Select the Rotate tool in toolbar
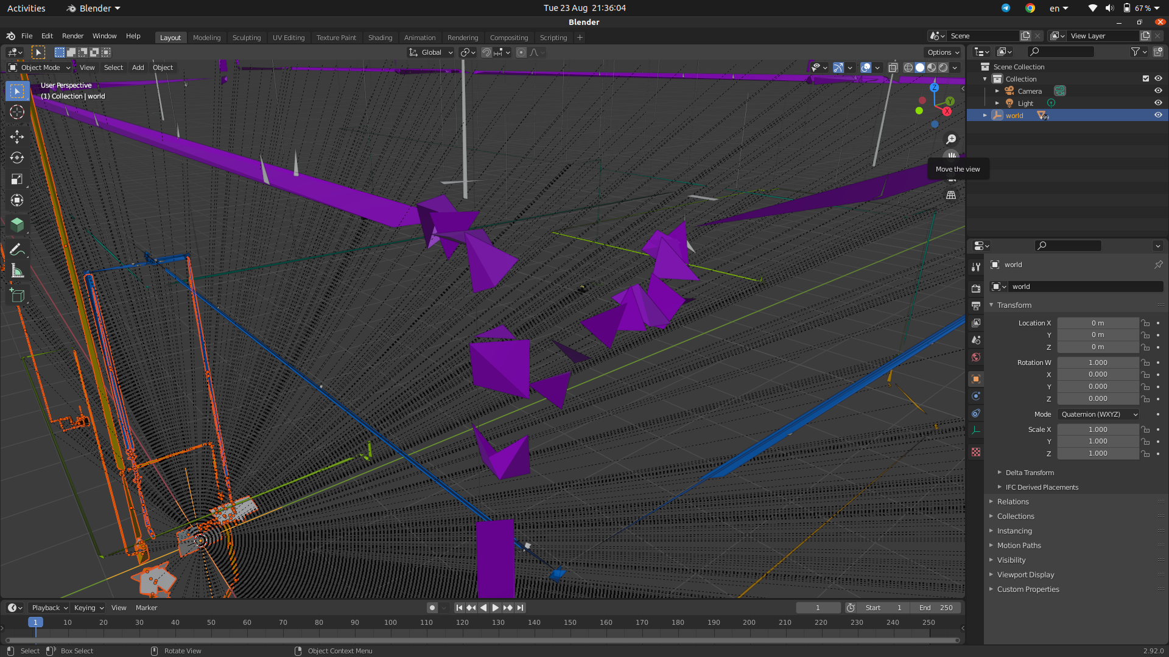Screen dimensions: 1169x657 click(x=16, y=158)
